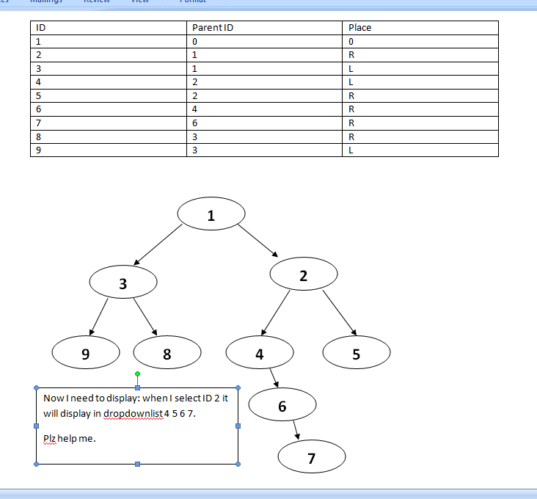The image size is (537, 499).
Task: Click the right-middle sizing handle of text box
Action: pos(238,426)
